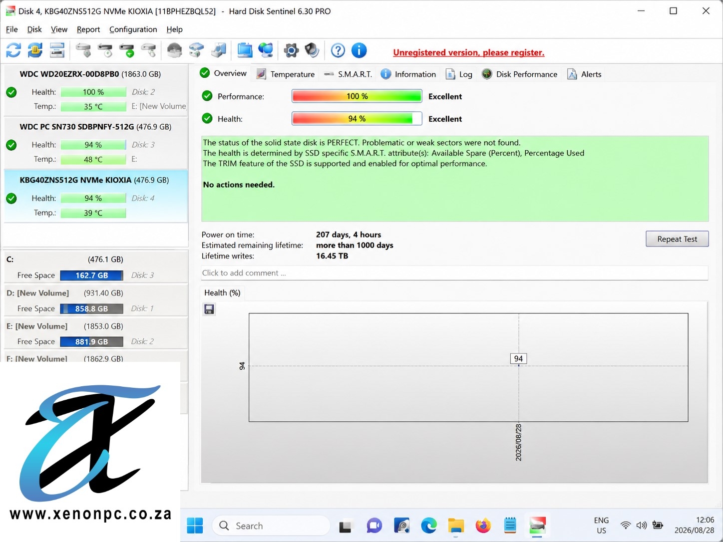This screenshot has width=723, height=542.
Task: Switch to the S.M.A.R.T. tab
Action: tap(348, 74)
